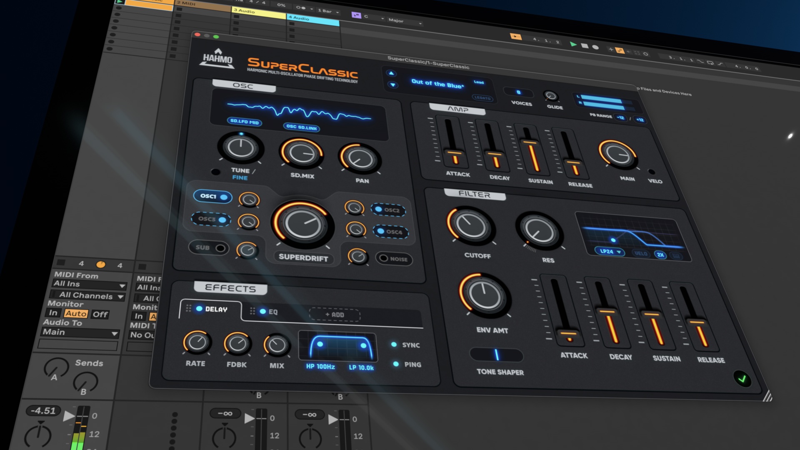This screenshot has height=450, width=800.
Task: Click the 2 MIDI track header
Action: (x=202, y=5)
